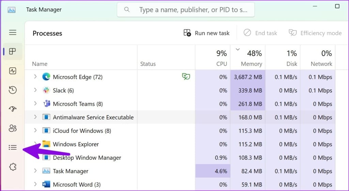Sort by the Memory column header

point(248,58)
